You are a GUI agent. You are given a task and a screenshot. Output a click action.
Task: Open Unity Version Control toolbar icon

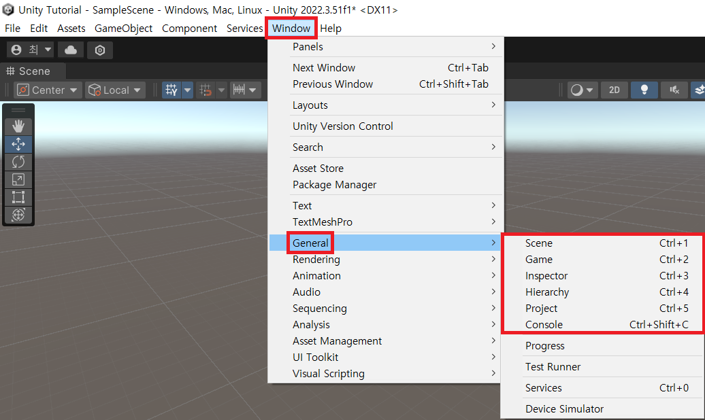[x=100, y=50]
